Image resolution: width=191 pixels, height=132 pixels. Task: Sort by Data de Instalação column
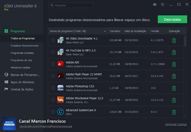coord(135,31)
